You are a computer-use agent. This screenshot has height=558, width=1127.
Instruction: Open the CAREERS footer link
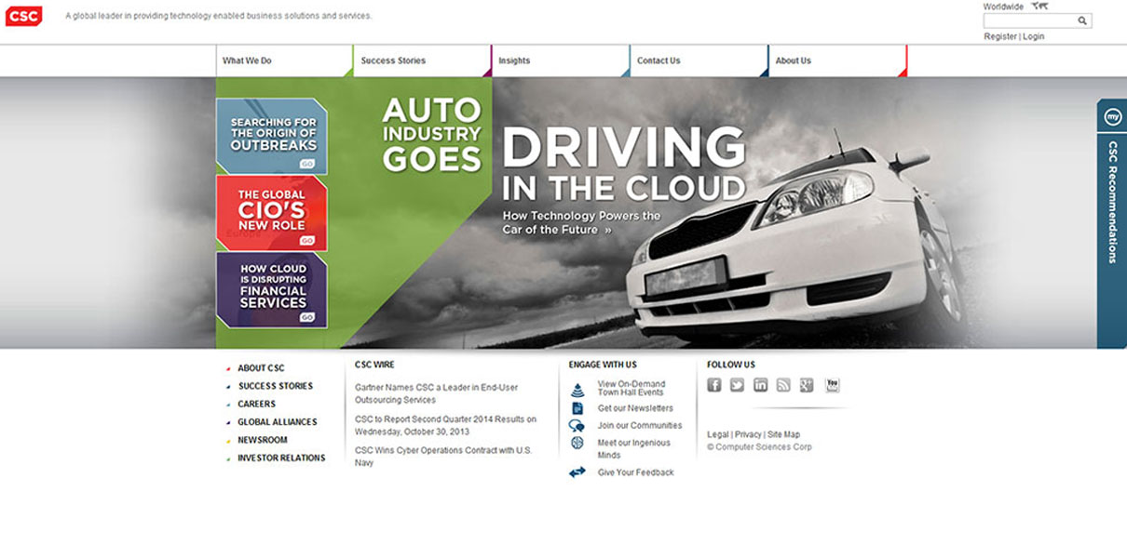[257, 405]
